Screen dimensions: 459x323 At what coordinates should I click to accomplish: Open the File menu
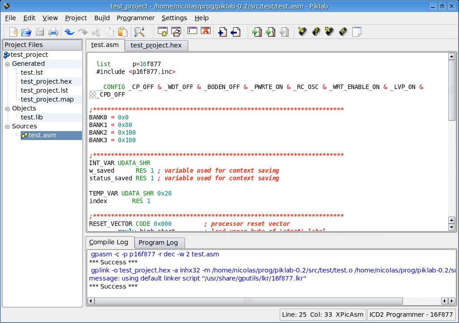(x=10, y=18)
